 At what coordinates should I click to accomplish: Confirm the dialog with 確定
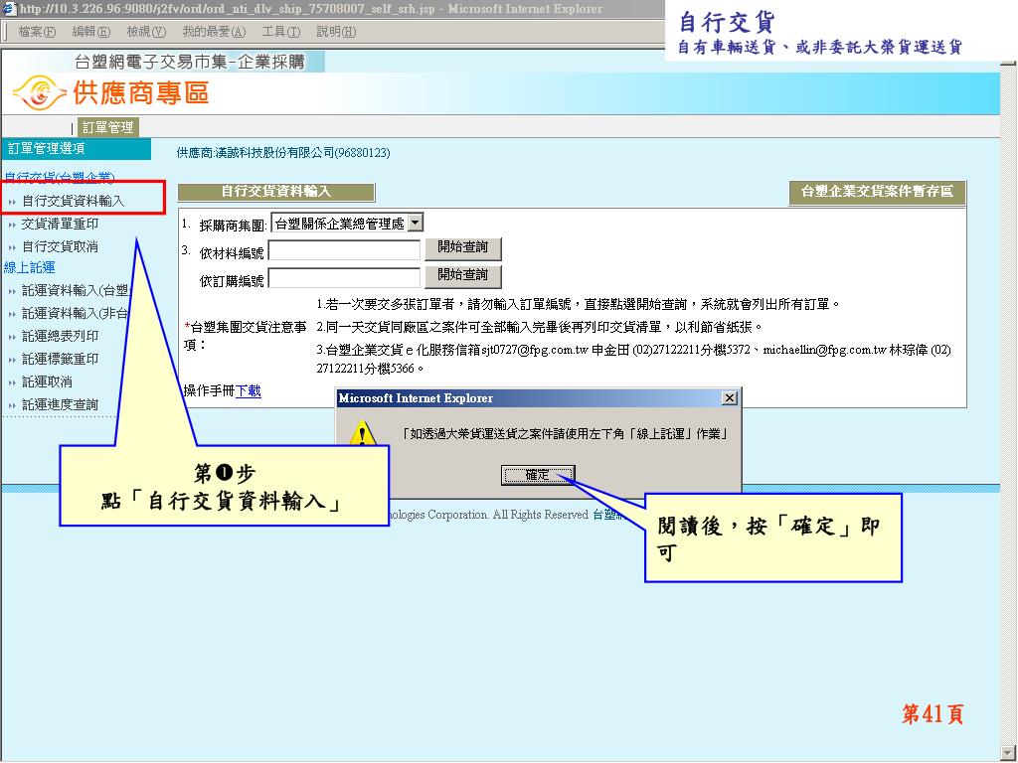click(537, 475)
